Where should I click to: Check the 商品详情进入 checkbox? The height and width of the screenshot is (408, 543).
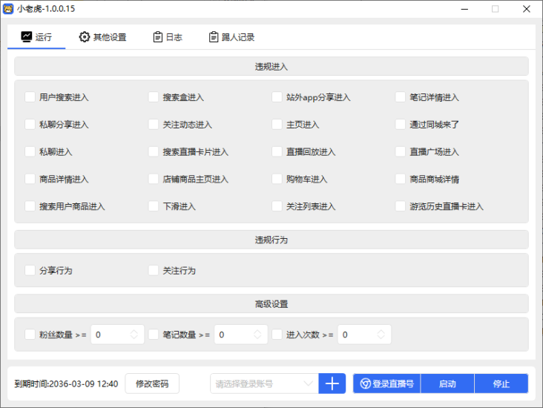coord(30,179)
